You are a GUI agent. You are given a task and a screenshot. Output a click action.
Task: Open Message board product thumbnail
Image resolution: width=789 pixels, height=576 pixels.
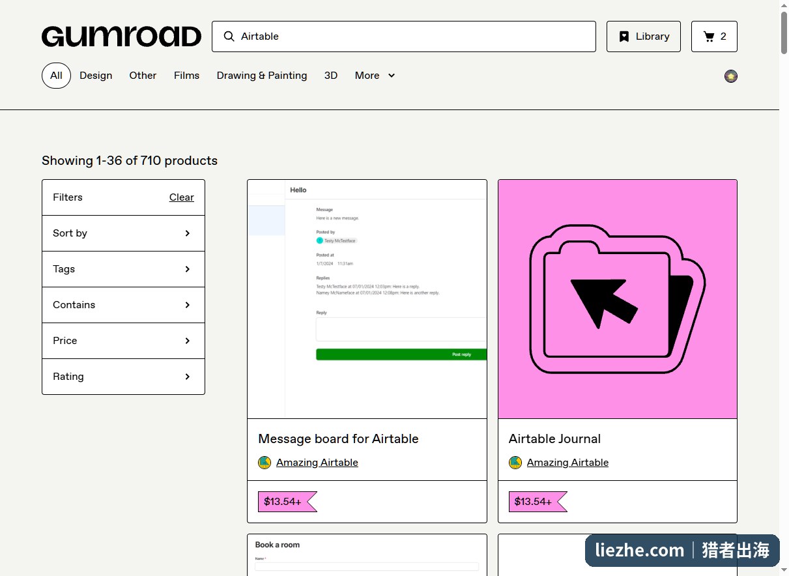tap(367, 299)
